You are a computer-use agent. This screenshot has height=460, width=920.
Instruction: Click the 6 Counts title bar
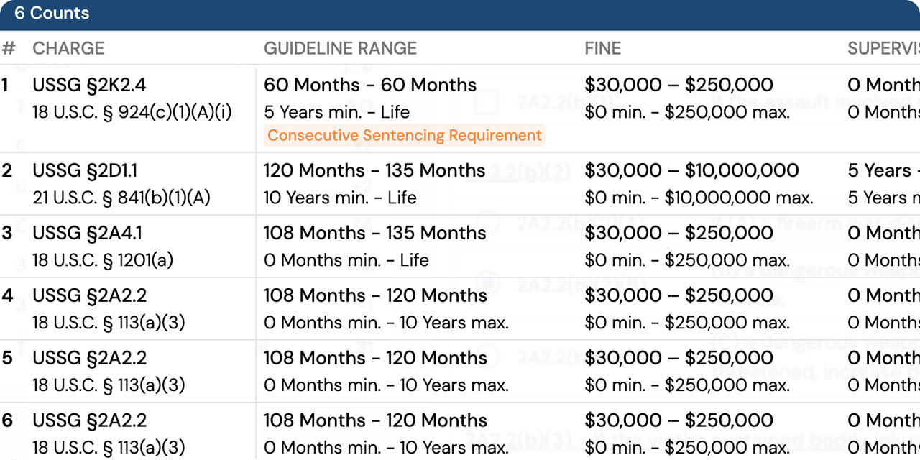tap(52, 12)
